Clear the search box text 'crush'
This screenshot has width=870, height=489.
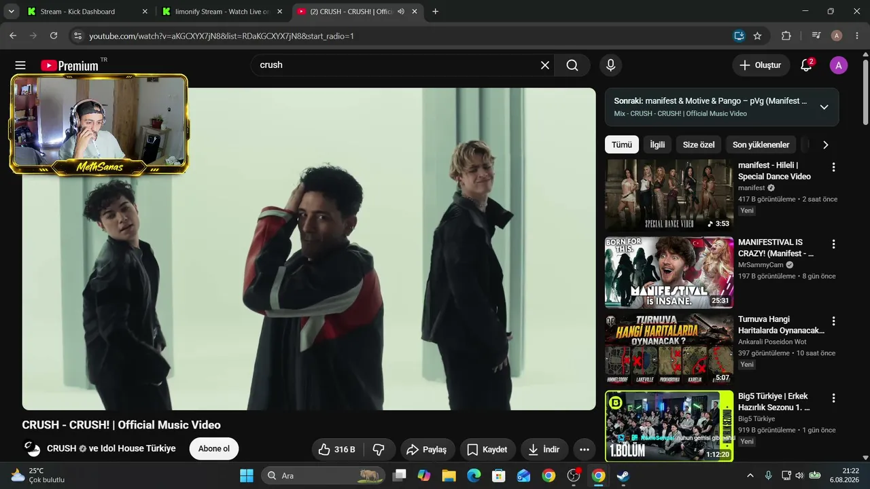[x=545, y=65]
